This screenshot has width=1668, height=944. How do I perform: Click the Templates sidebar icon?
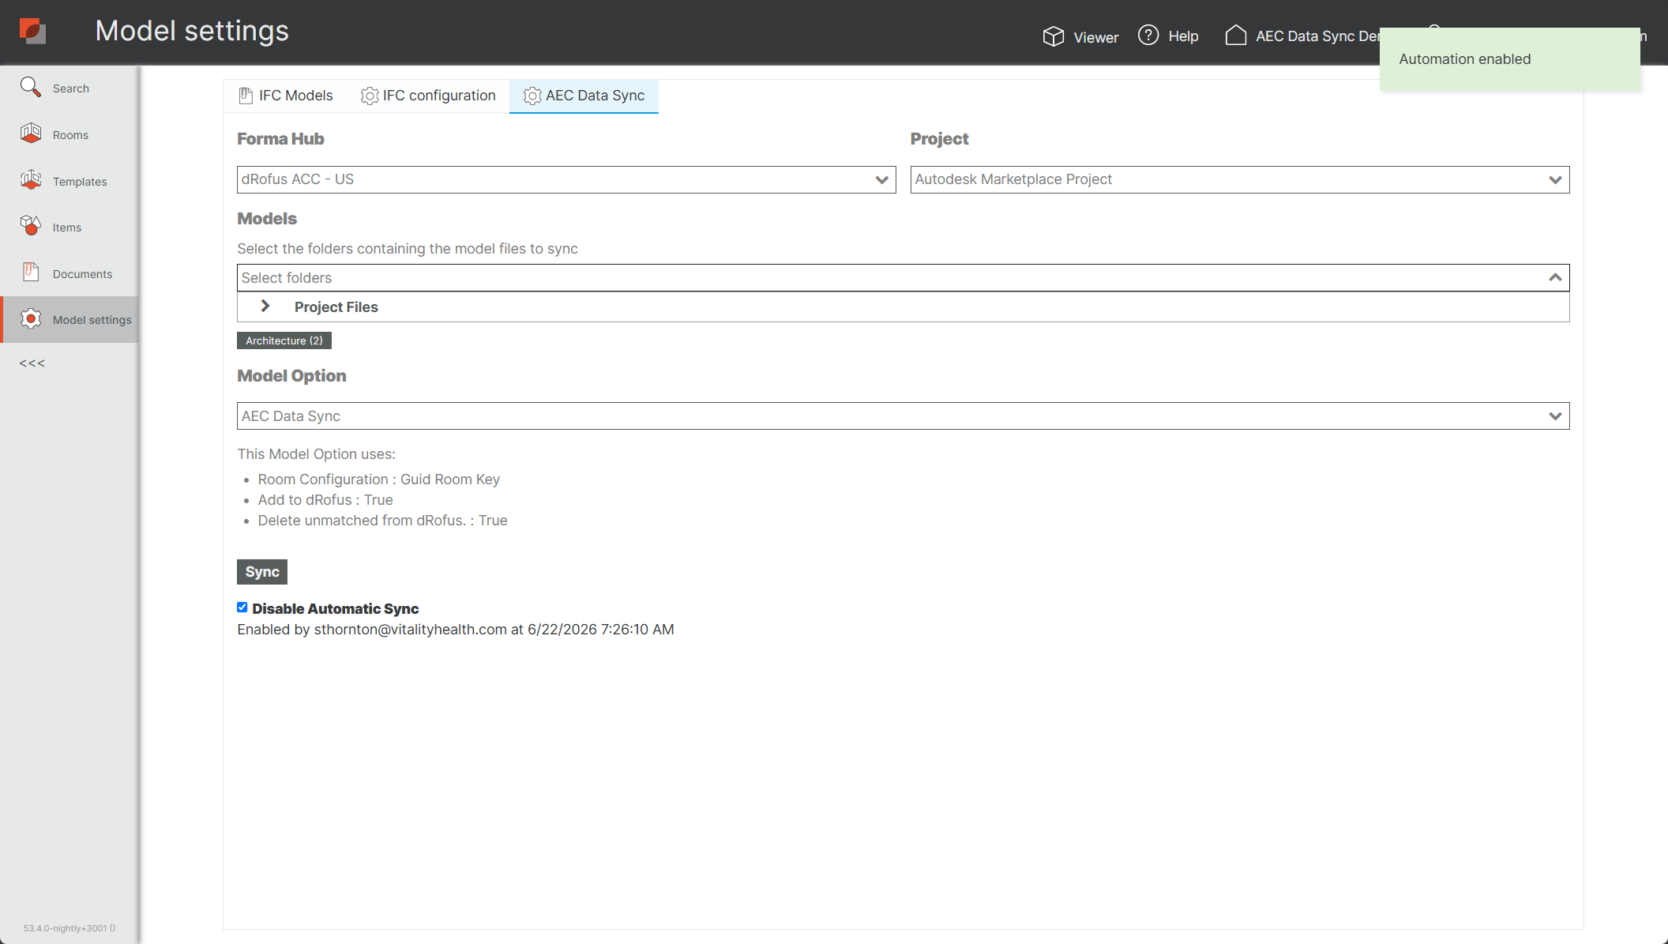pyautogui.click(x=31, y=180)
